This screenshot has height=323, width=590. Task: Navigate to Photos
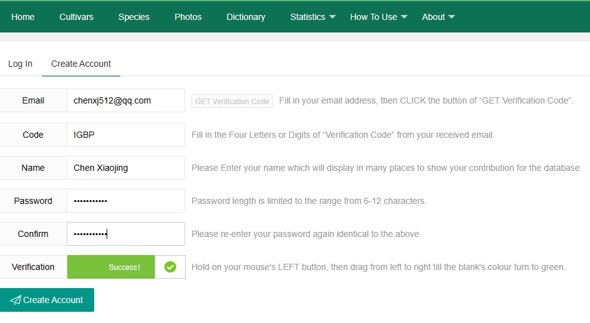tap(188, 17)
